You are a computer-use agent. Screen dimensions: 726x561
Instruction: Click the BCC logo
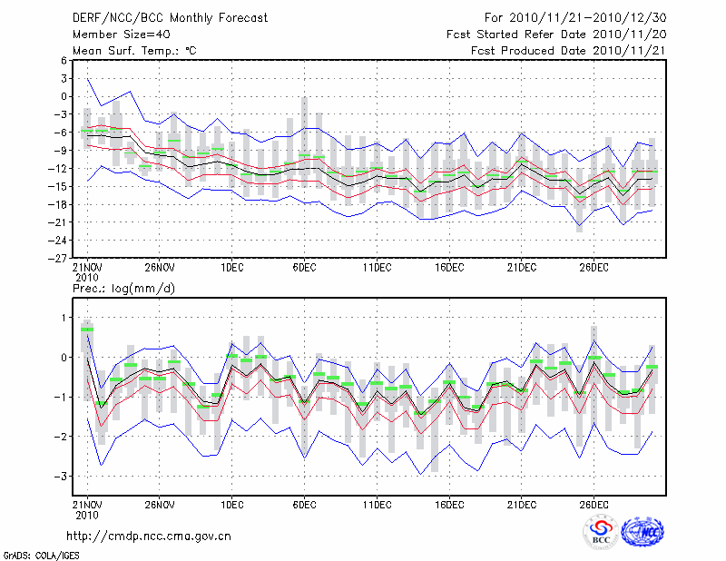(601, 532)
